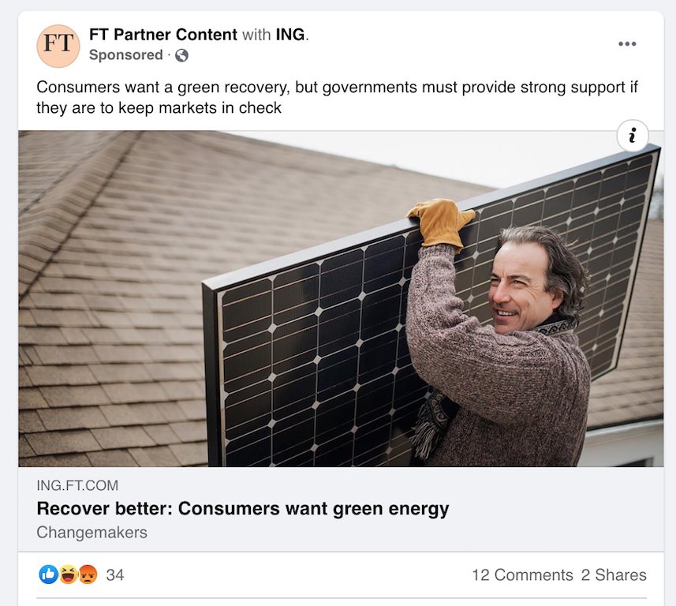Click the Angry reaction icon

tap(88, 574)
